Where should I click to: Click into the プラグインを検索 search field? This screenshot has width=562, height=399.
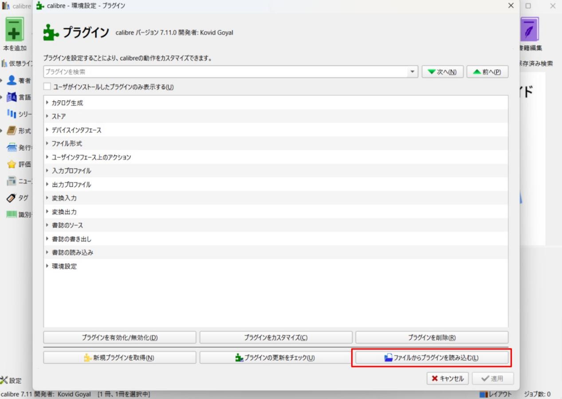(226, 72)
